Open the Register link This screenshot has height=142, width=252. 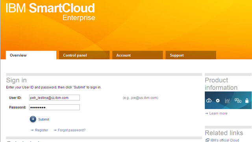41,130
